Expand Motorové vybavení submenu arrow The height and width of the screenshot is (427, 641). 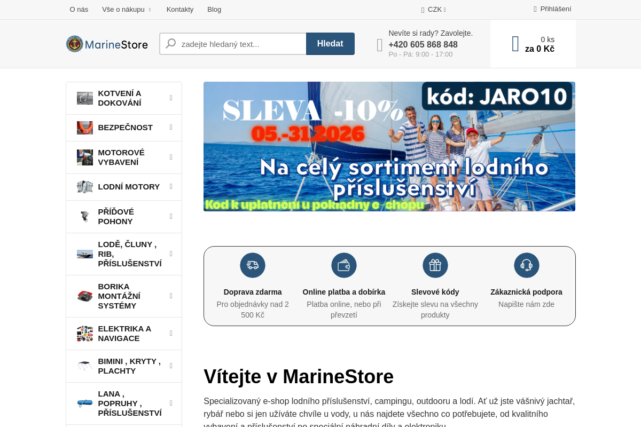(171, 157)
